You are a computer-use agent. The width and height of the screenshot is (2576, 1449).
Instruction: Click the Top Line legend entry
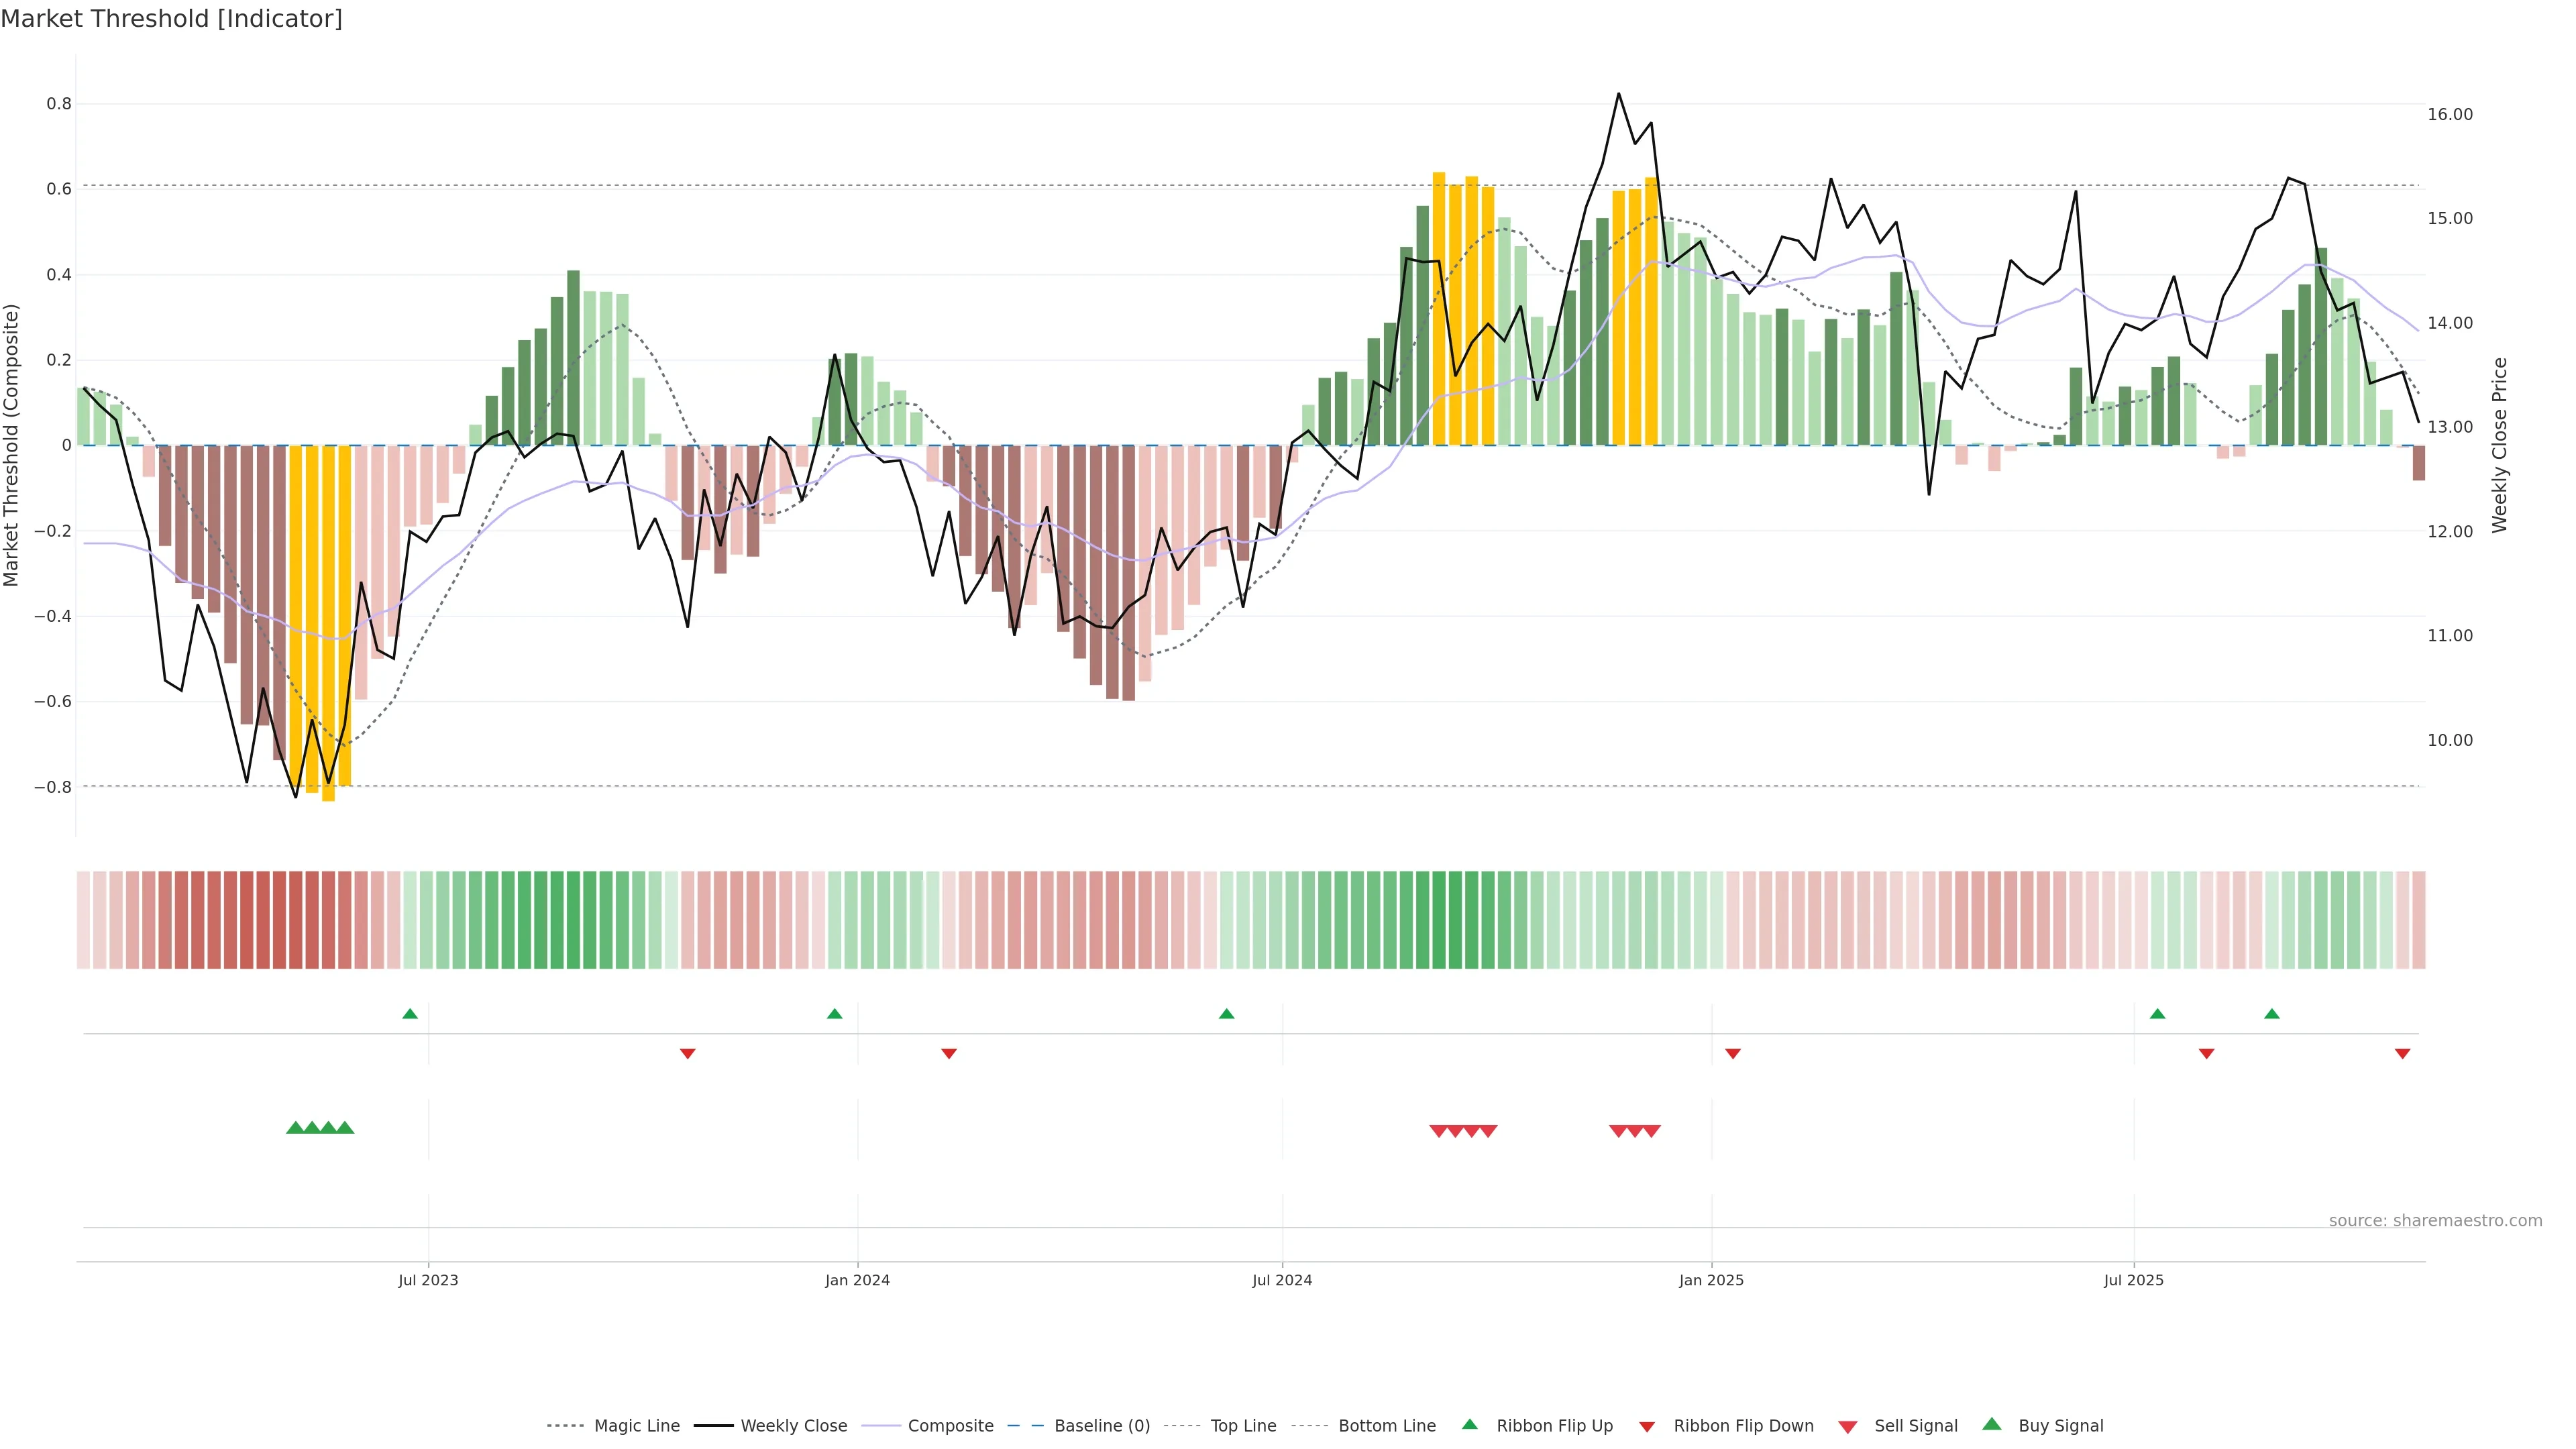click(x=1243, y=1426)
